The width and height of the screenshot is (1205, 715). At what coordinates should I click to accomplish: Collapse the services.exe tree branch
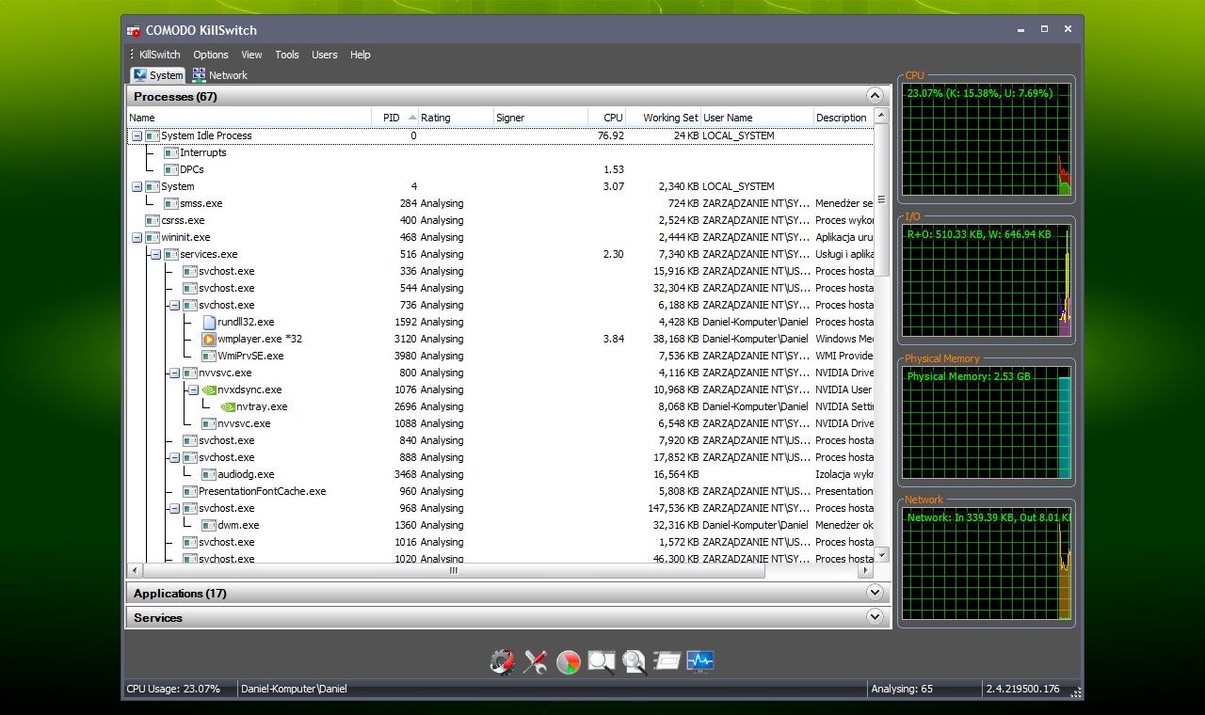[x=155, y=254]
